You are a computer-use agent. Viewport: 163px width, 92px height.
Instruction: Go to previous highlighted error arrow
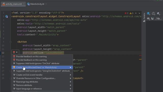136,13
